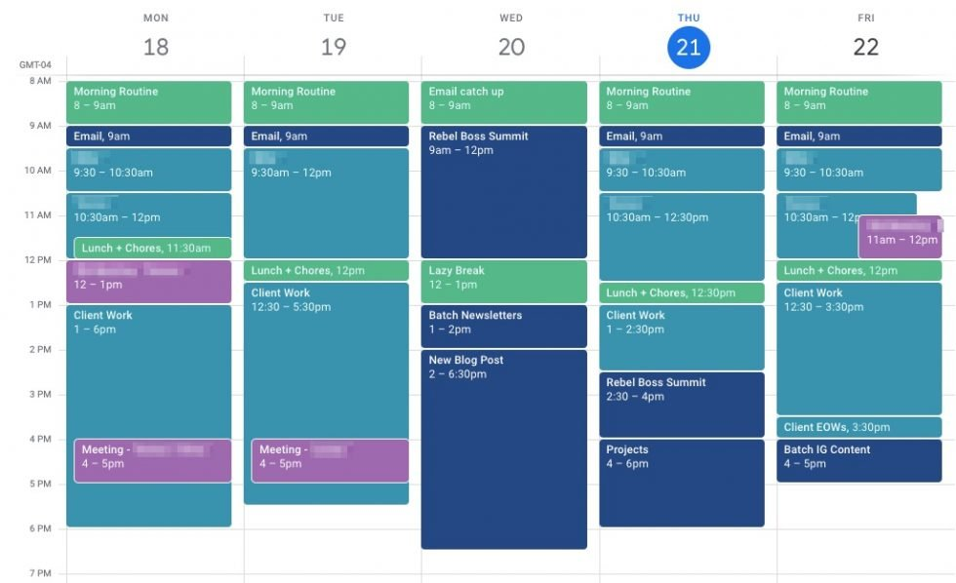The height and width of the screenshot is (583, 956).
Task: Select the Client EOWs event Friday
Action: pos(858,427)
